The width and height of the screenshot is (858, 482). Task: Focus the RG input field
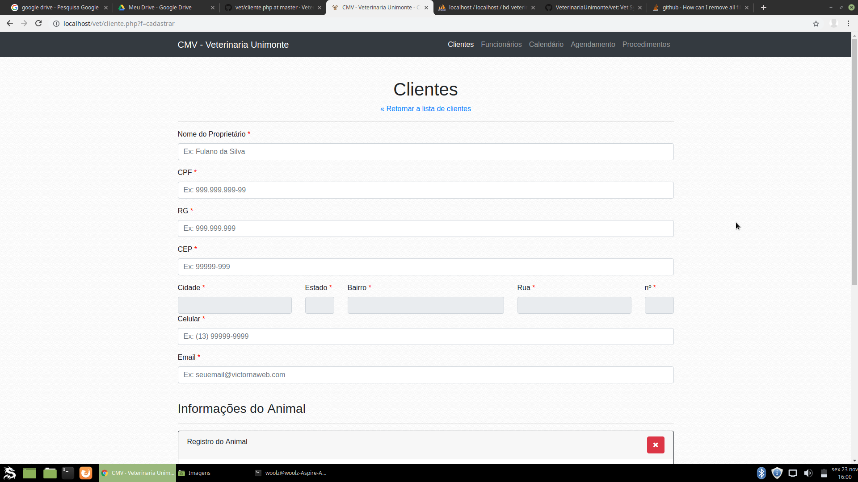pyautogui.click(x=425, y=229)
